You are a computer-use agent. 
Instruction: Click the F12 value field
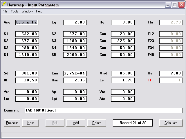[x=171, y=34]
